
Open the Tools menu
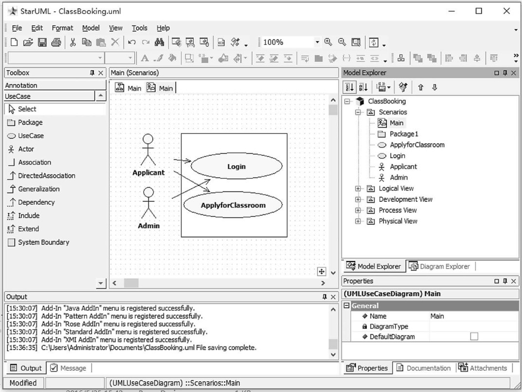coord(140,28)
